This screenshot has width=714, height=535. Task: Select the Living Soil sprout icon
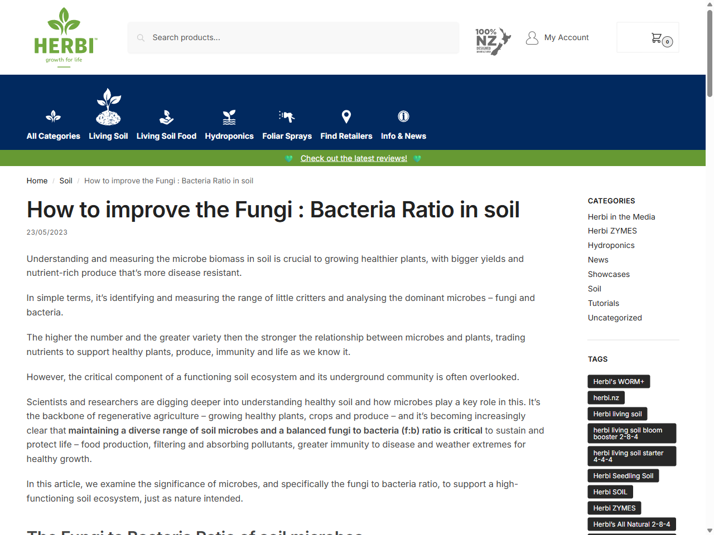click(x=108, y=107)
